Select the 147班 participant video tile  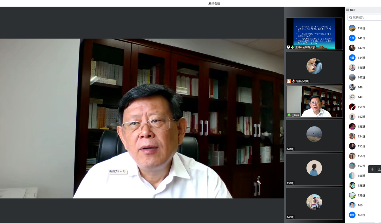pyautogui.click(x=314, y=135)
